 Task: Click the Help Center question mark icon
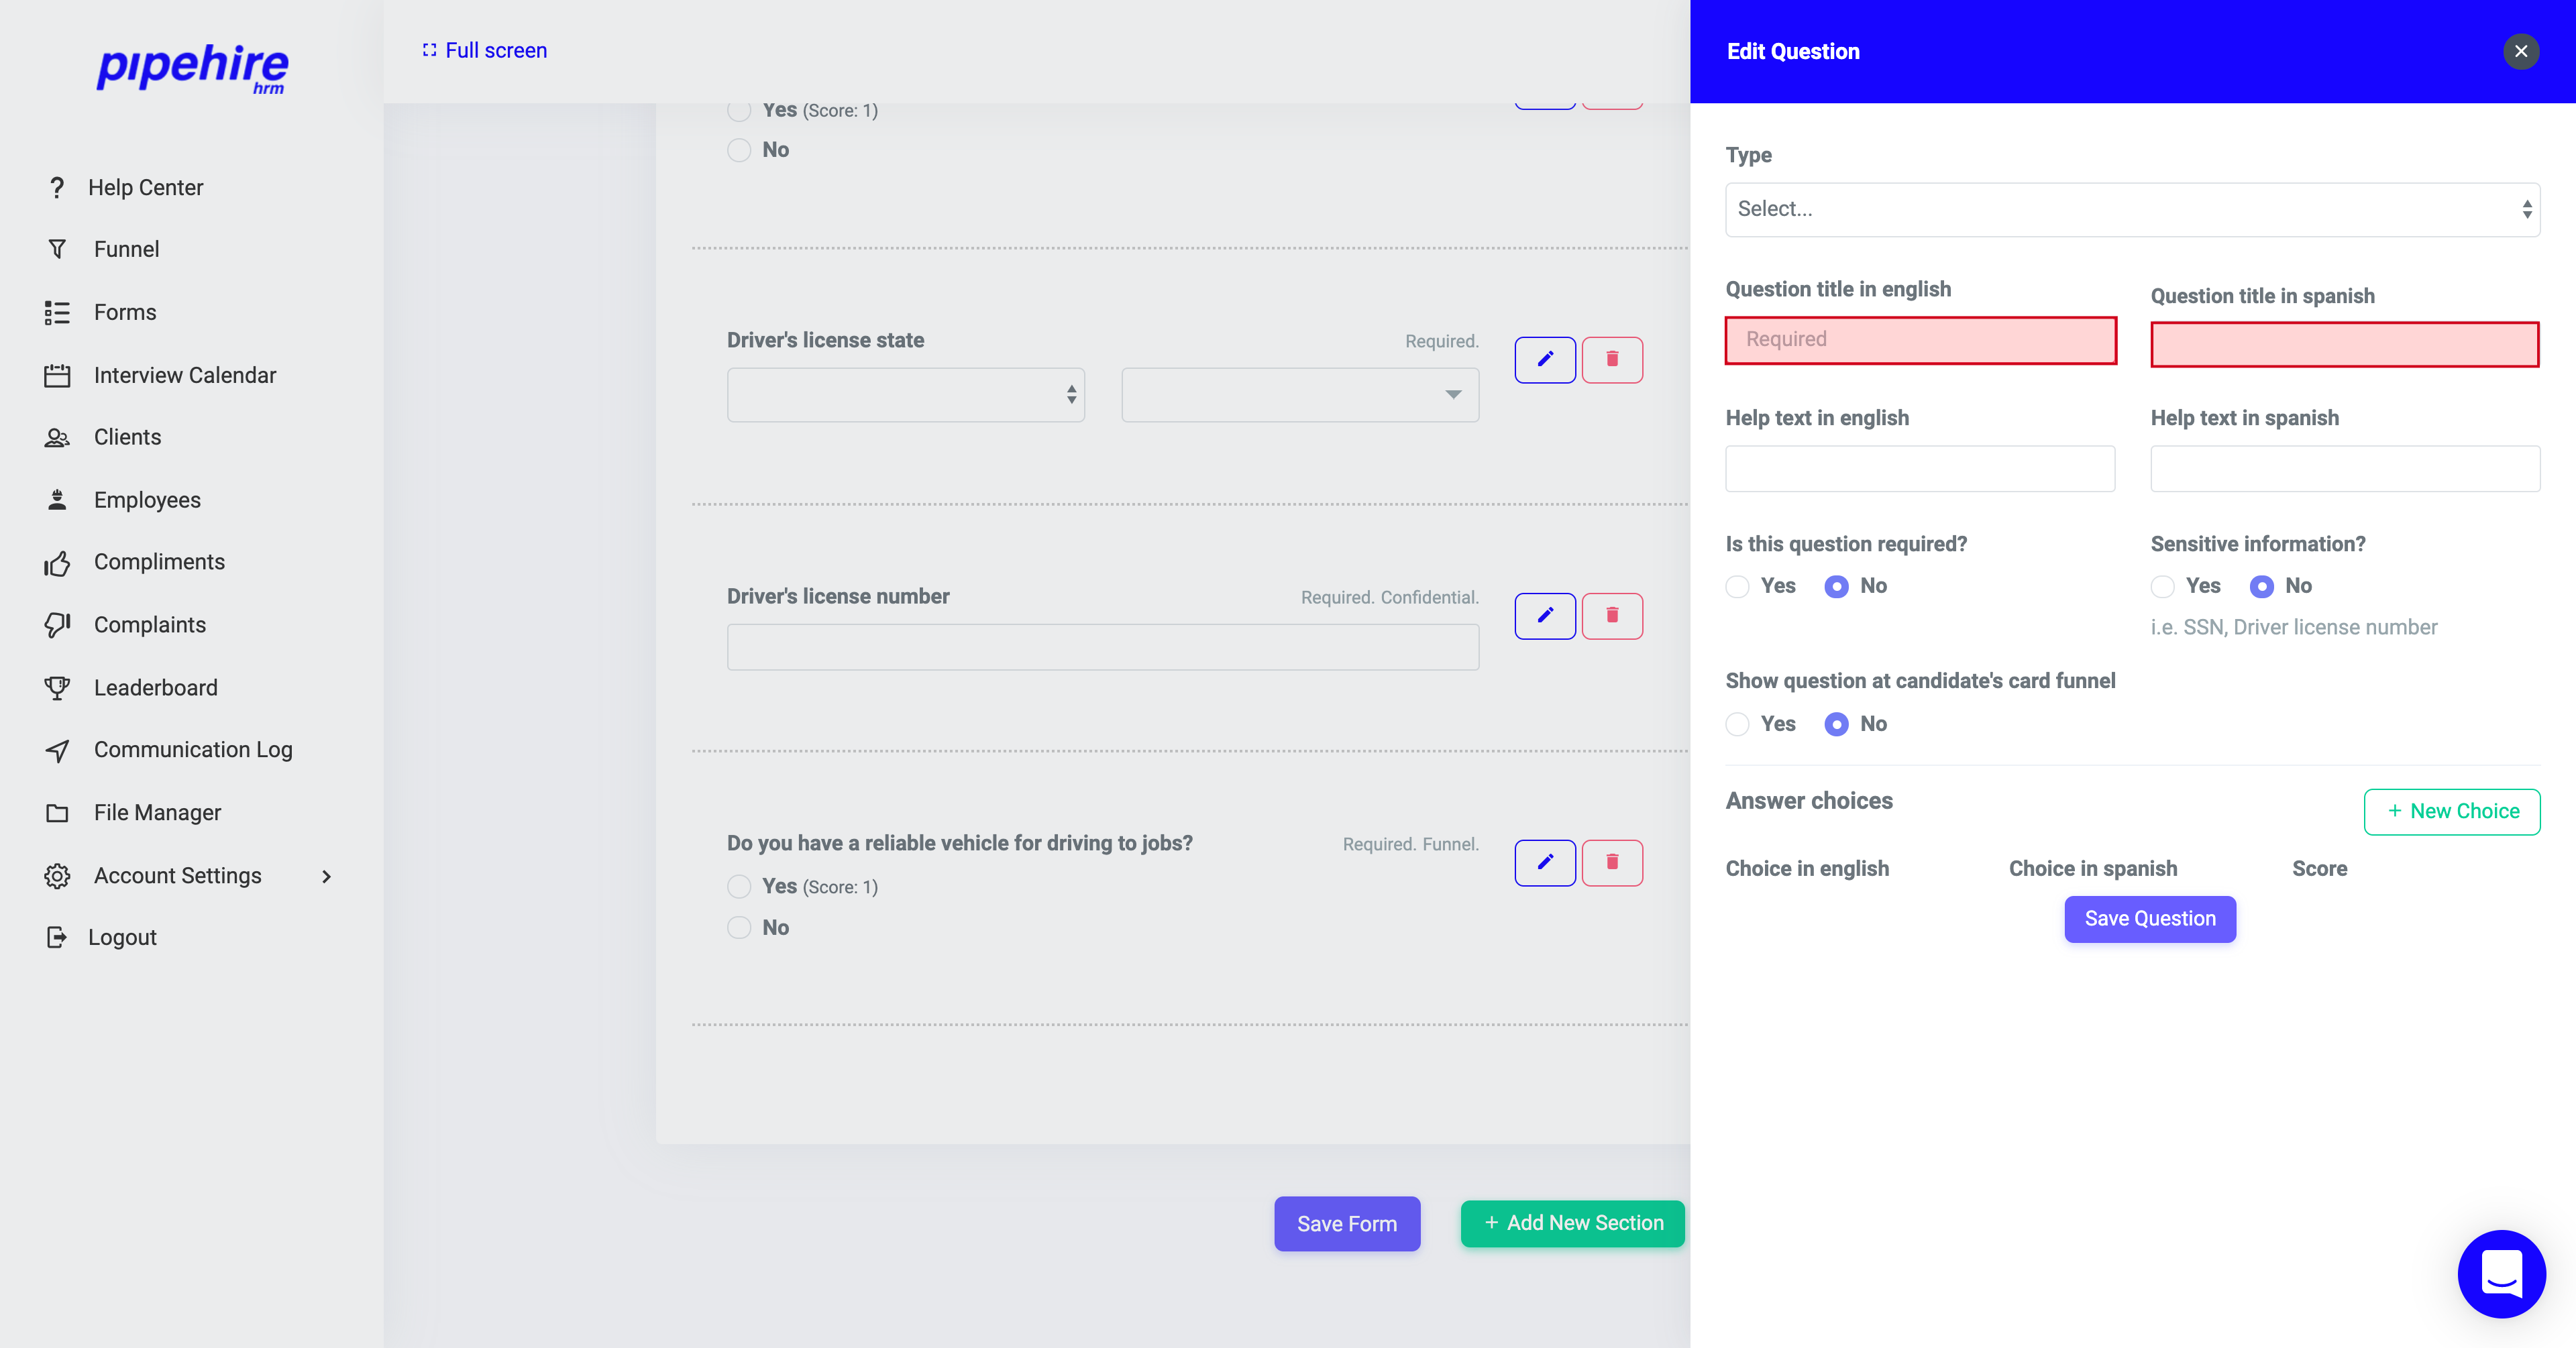pos(57,187)
